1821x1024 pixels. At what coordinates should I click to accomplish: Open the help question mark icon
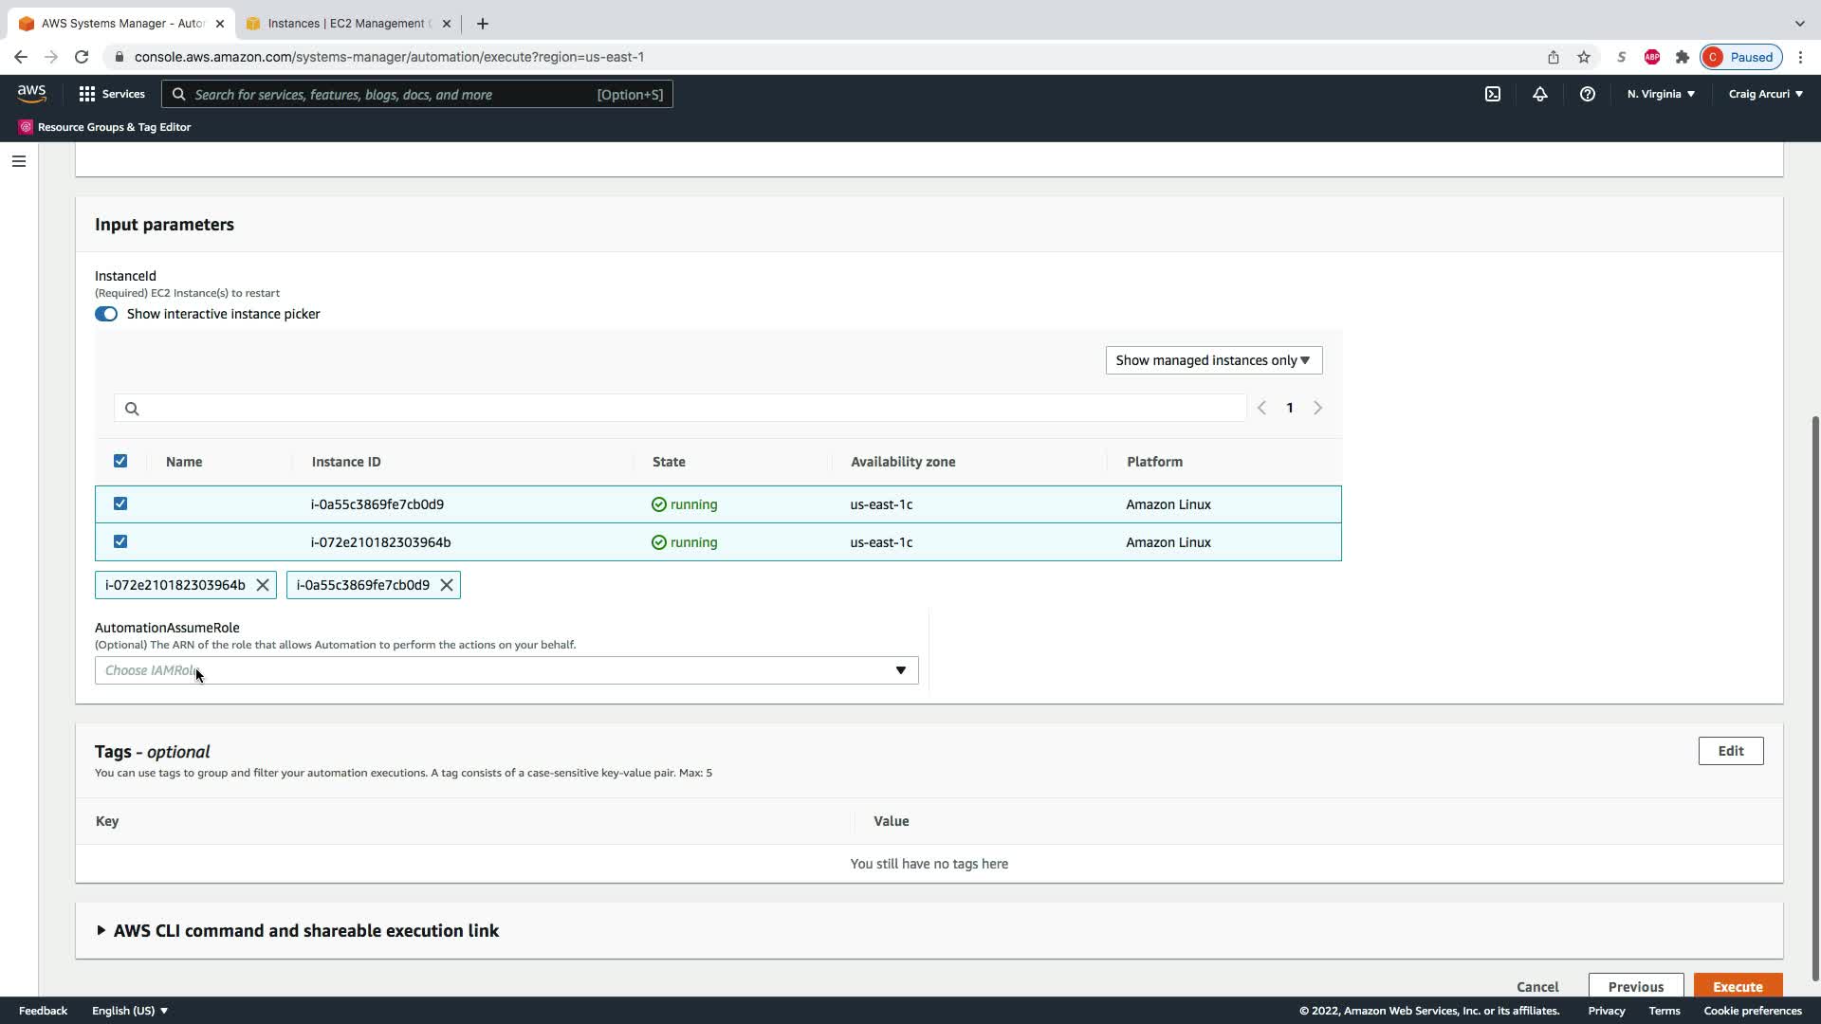tap(1587, 94)
